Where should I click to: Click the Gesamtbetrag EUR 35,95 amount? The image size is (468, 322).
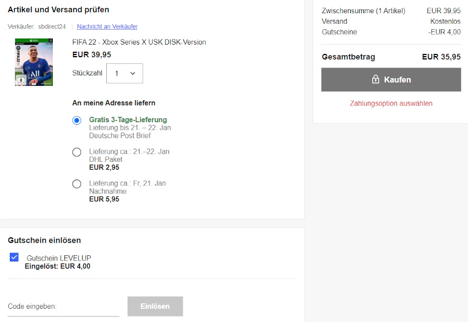point(441,57)
